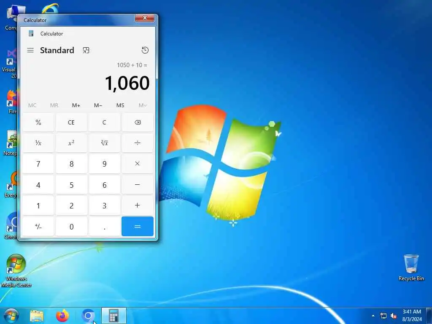Select the Recycle Bin desktop icon
This screenshot has height=324, width=432.
point(411,267)
